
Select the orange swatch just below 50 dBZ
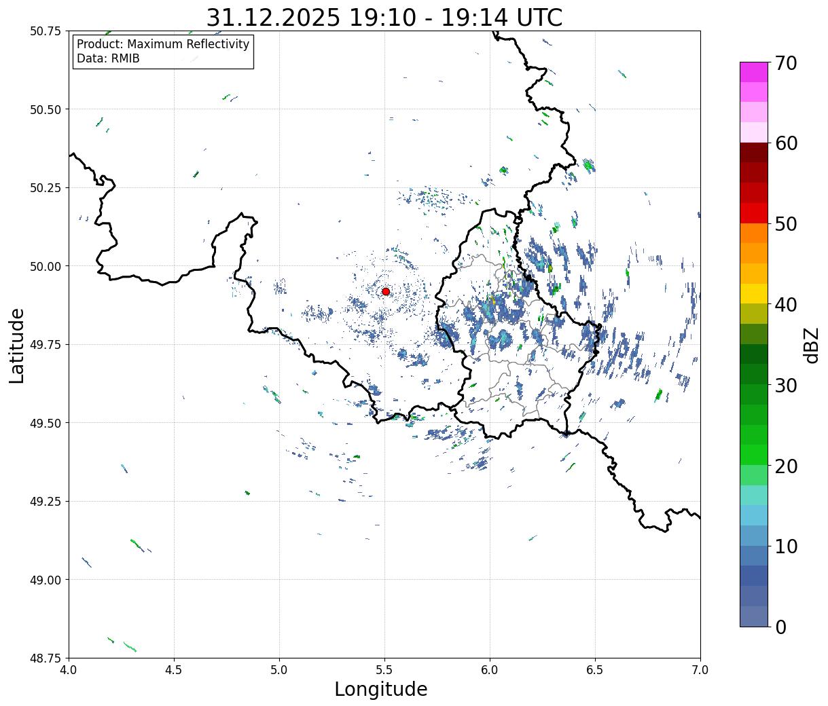(x=753, y=234)
